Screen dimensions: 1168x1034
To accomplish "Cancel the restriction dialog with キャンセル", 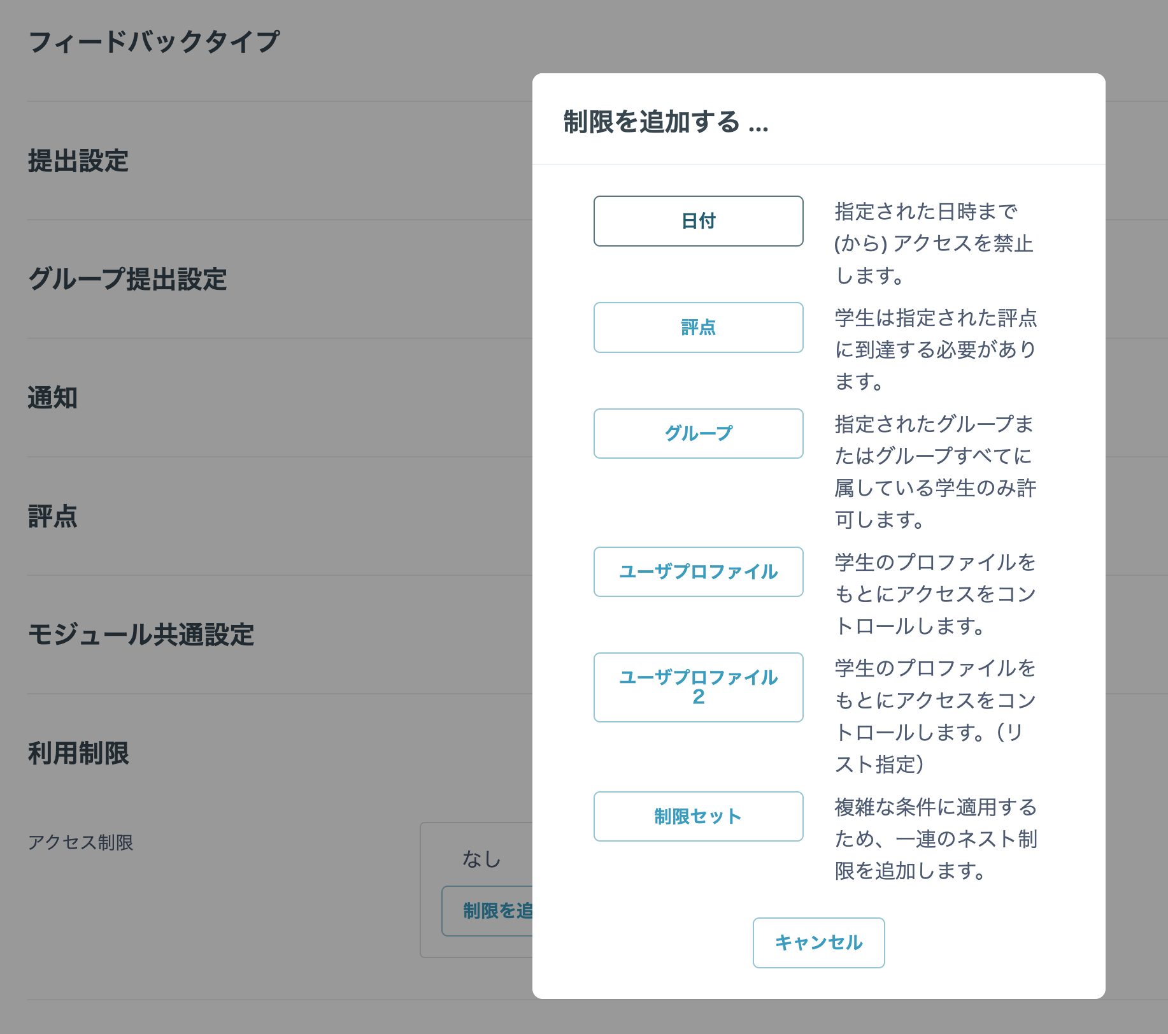I will coord(818,943).
